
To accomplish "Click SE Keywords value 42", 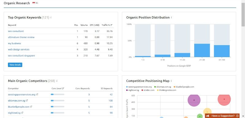I will click(x=111, y=95).
